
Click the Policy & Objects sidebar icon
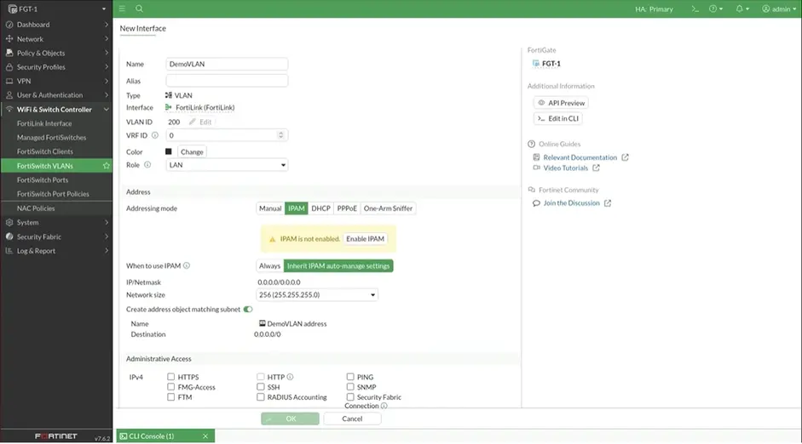[x=9, y=53]
